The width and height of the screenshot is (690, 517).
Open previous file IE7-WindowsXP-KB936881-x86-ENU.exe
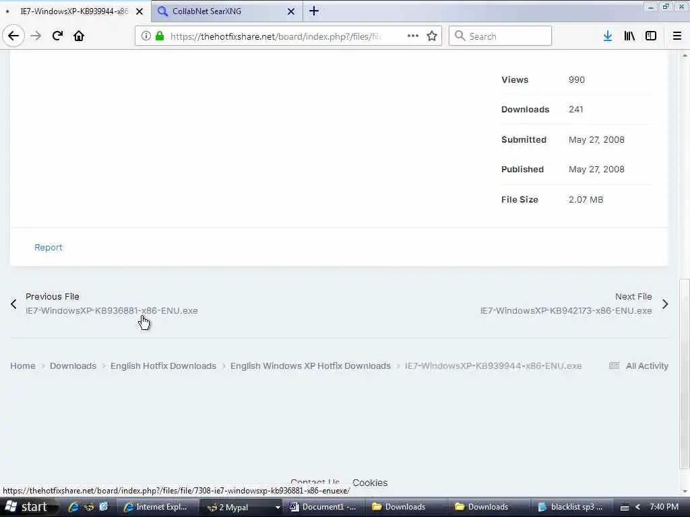click(x=112, y=311)
